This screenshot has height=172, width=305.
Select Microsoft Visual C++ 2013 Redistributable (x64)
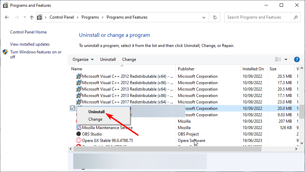tap(128, 89)
